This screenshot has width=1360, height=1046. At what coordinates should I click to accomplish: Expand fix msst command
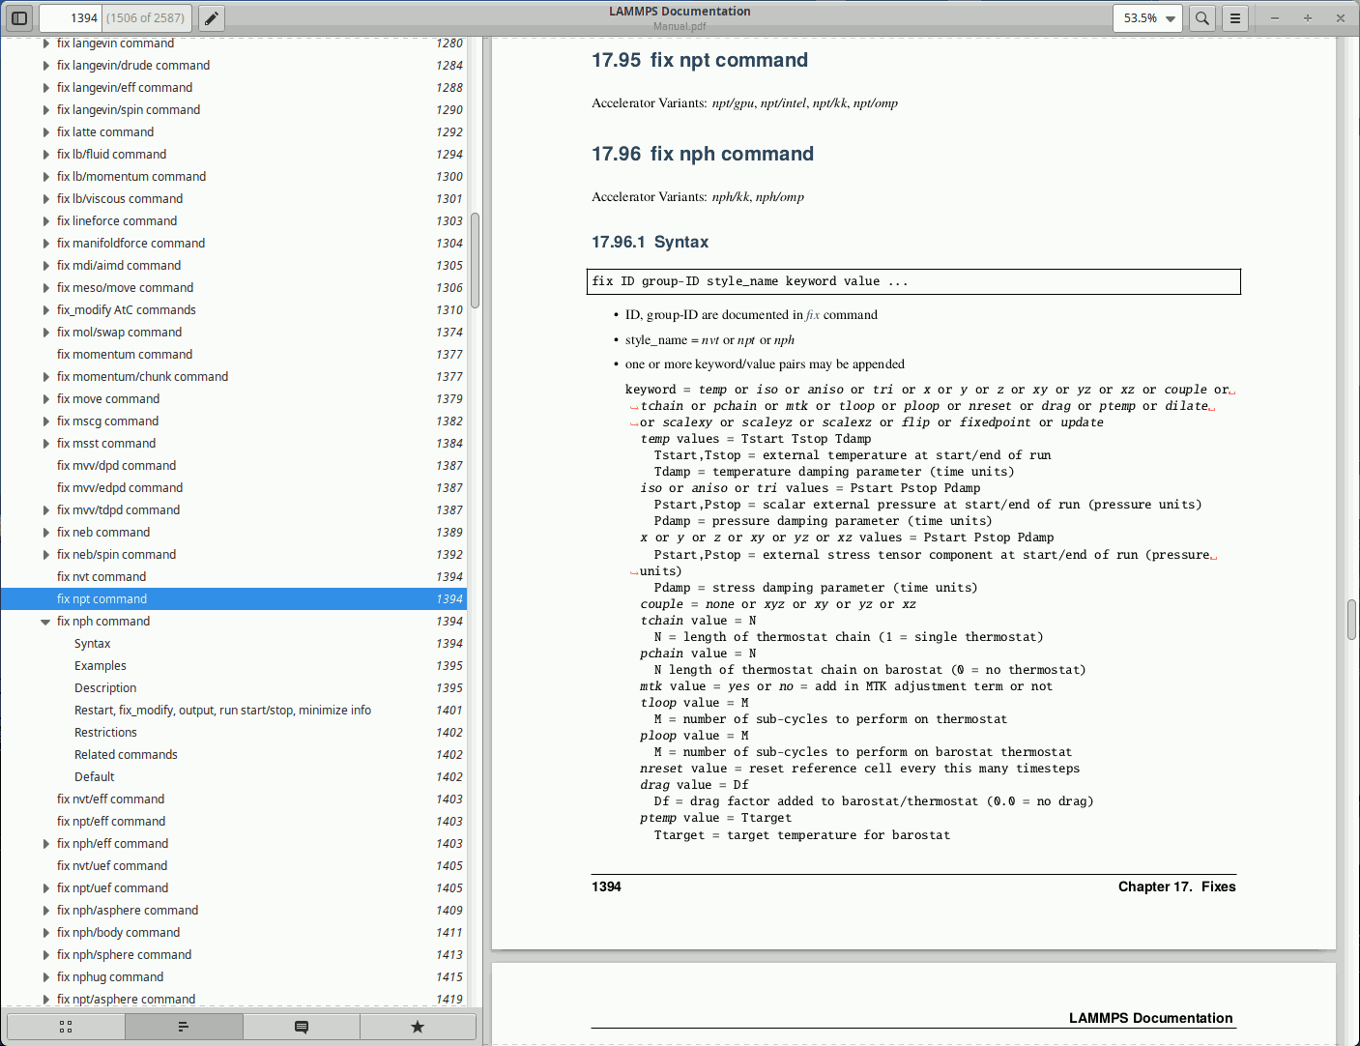coord(45,444)
